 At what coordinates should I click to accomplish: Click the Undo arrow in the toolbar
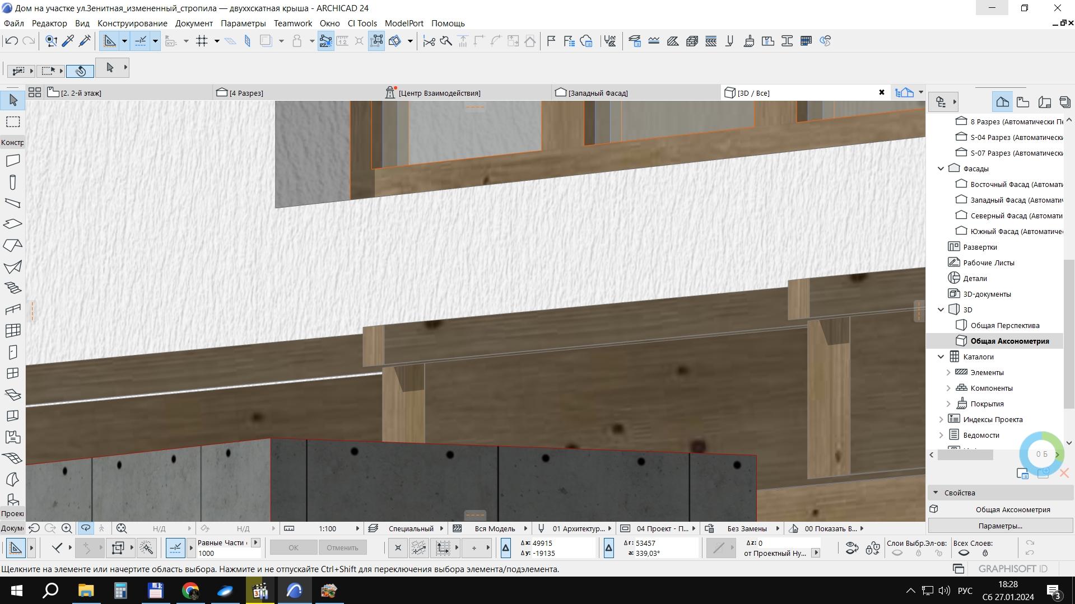11,41
